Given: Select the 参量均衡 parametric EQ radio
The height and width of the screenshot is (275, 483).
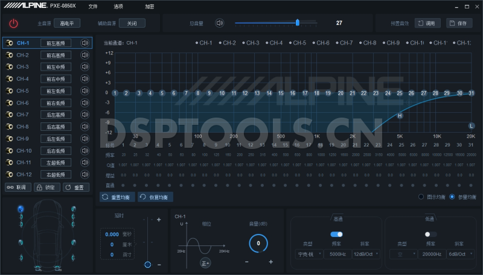Looking at the screenshot, I should [452, 197].
